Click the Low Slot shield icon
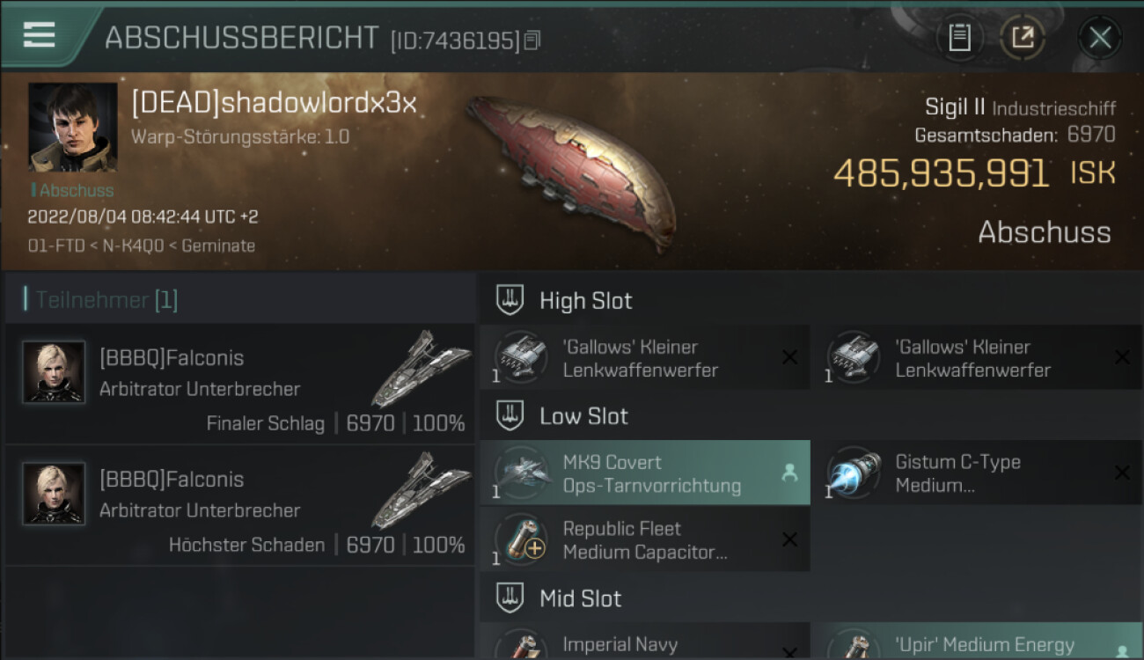This screenshot has height=660, width=1144. coord(510,415)
